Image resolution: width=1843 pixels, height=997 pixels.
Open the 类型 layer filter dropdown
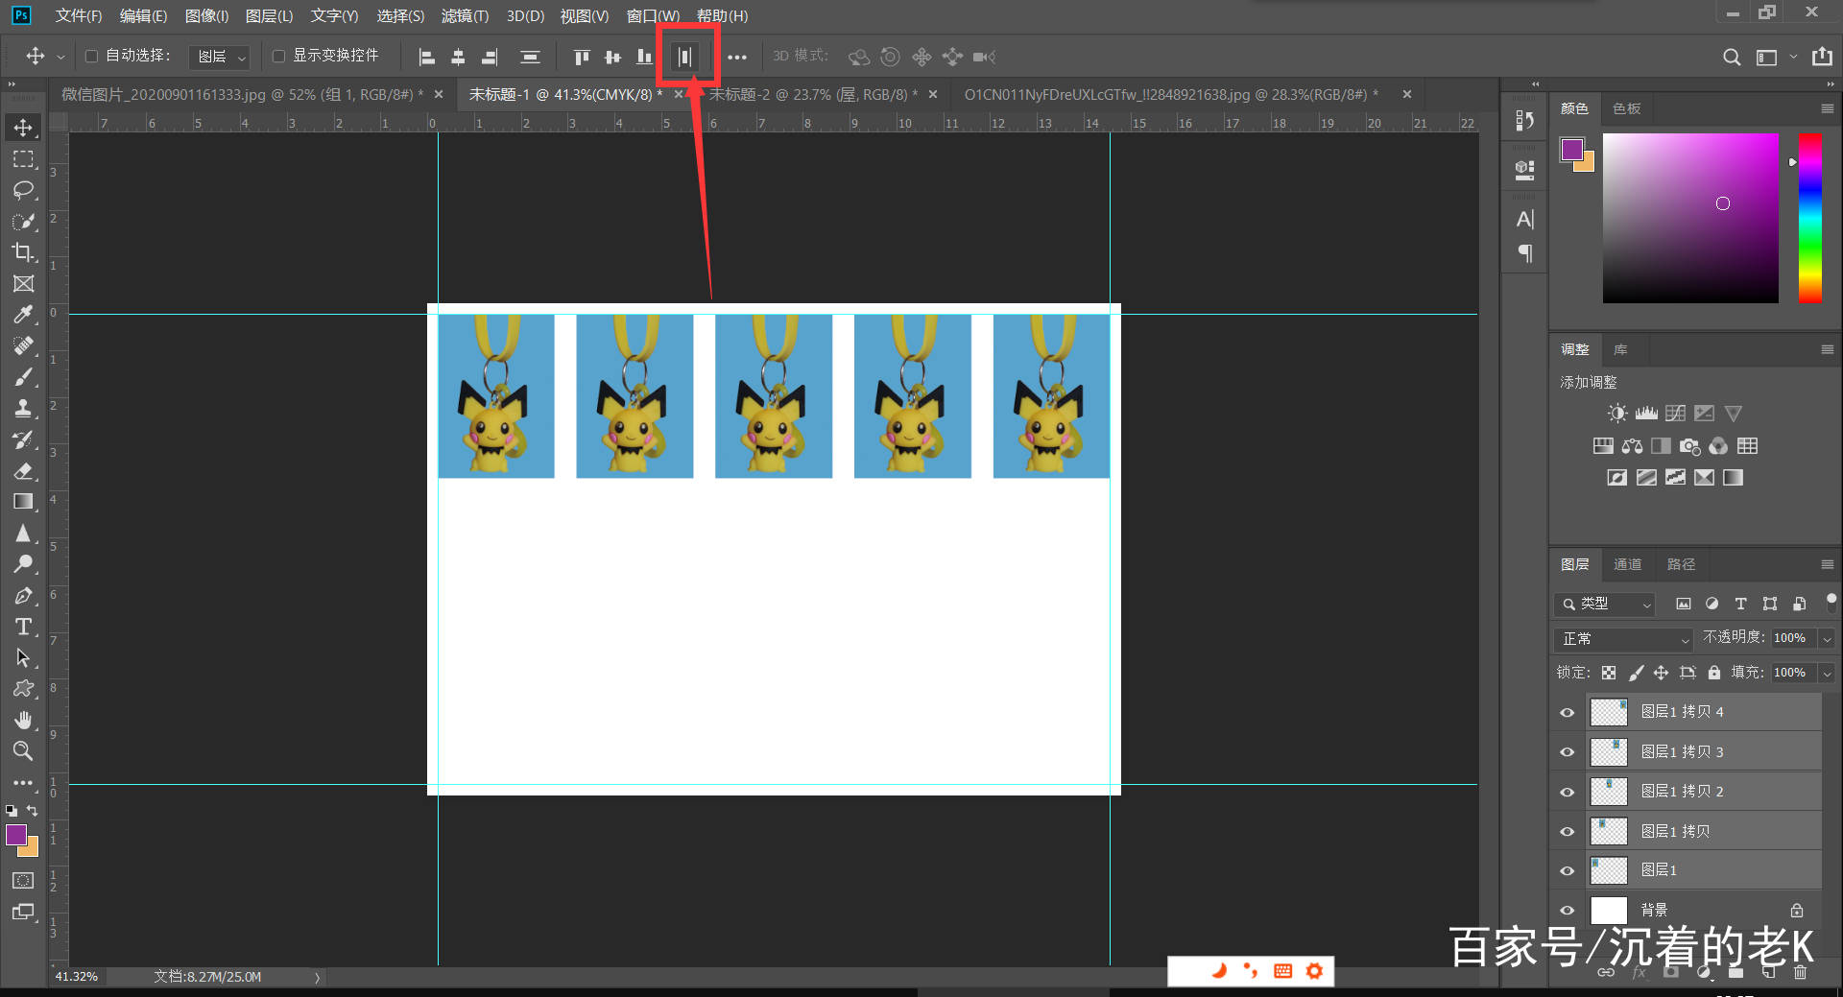pyautogui.click(x=1605, y=604)
